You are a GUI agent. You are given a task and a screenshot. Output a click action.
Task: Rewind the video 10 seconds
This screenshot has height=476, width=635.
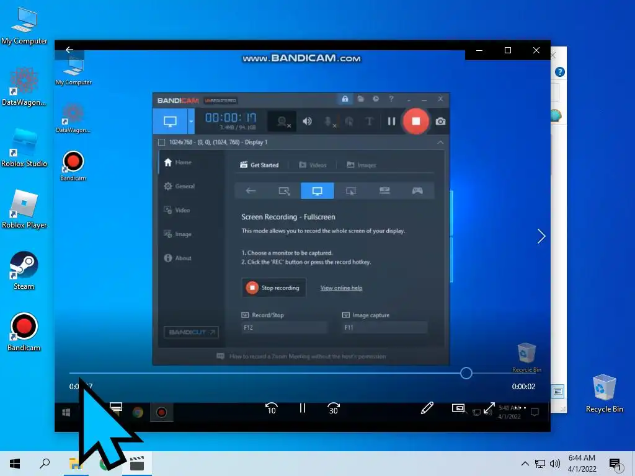click(x=272, y=408)
